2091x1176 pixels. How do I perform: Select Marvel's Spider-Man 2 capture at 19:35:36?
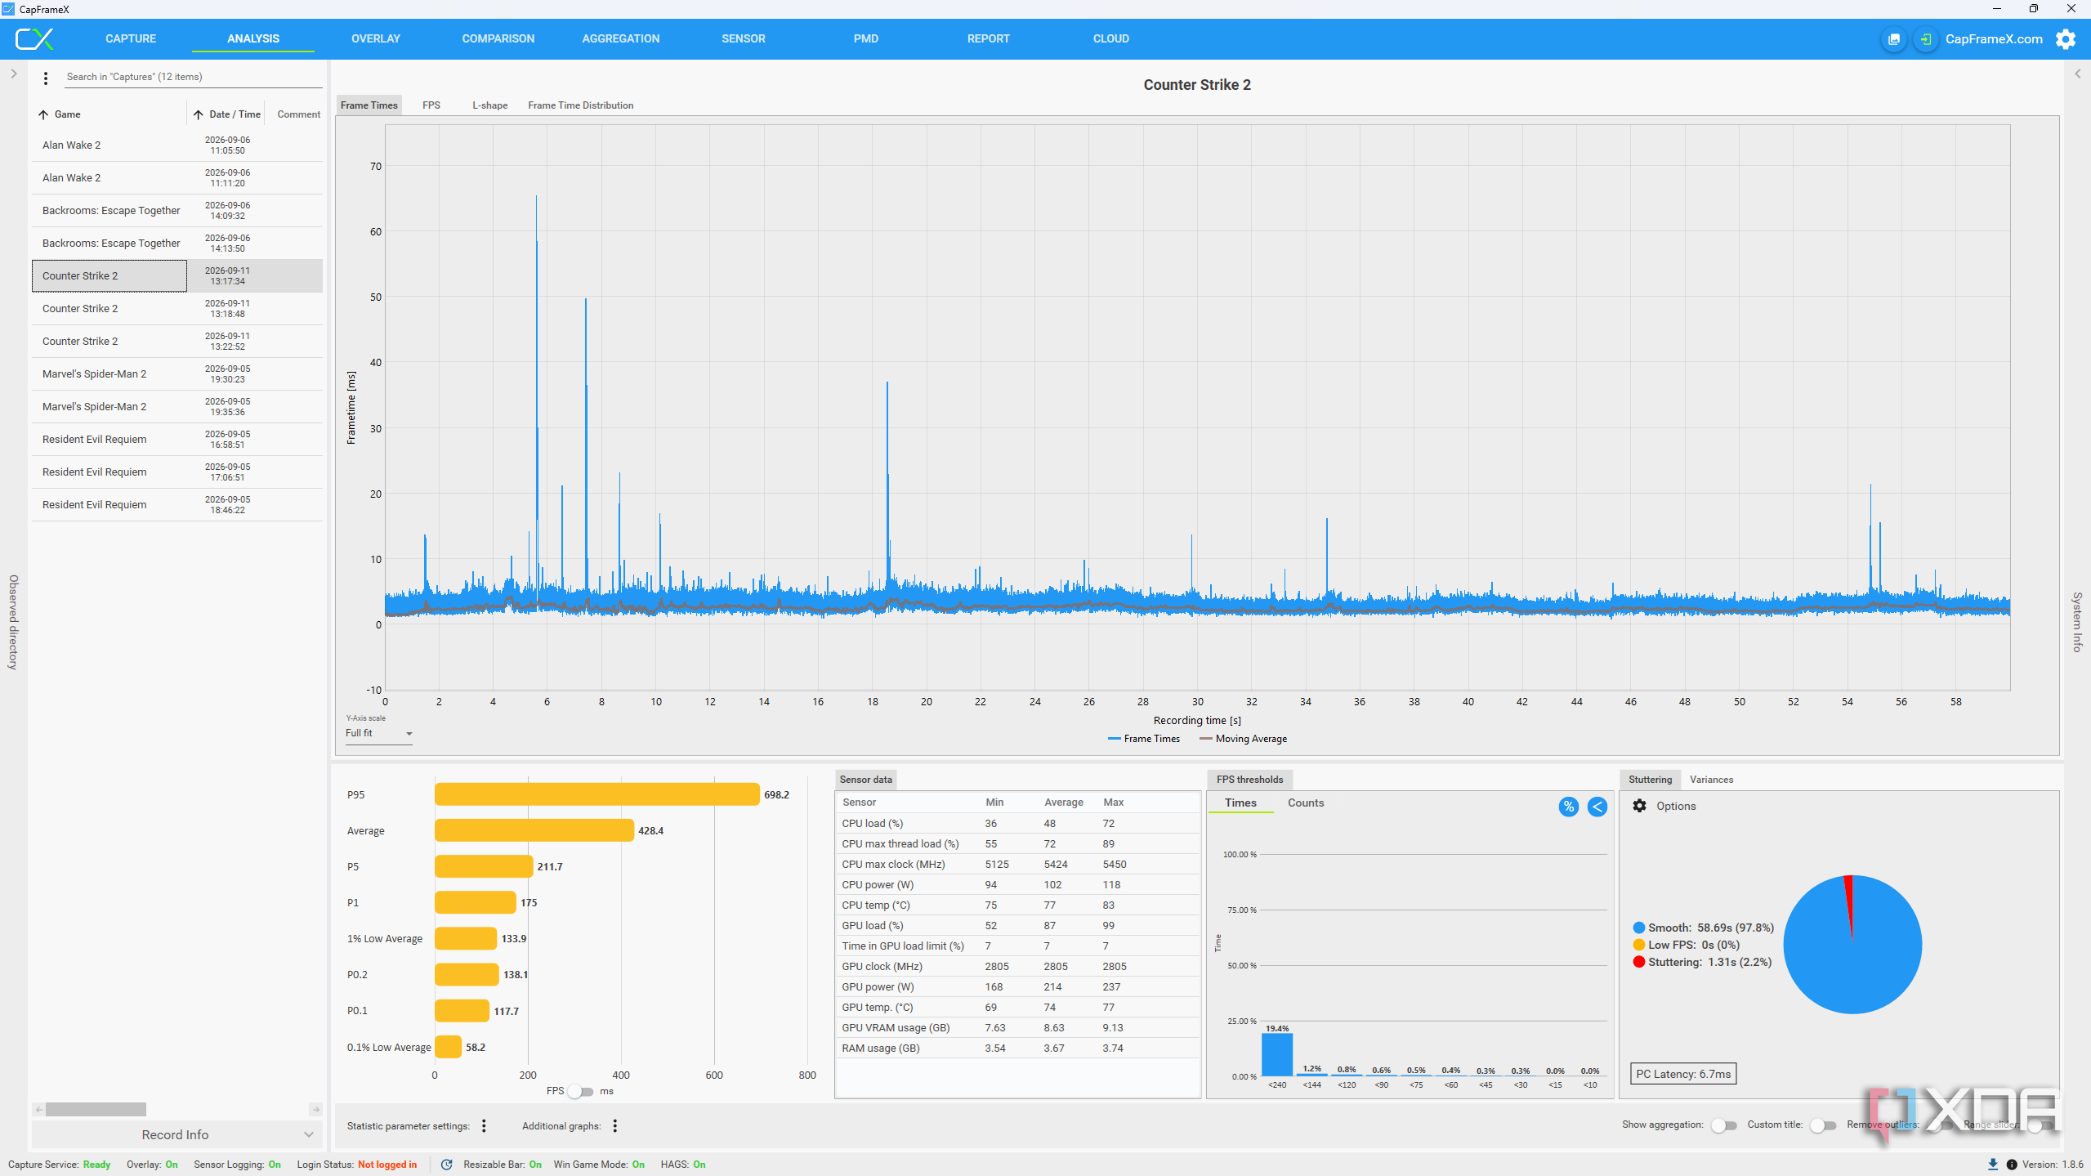tap(176, 407)
